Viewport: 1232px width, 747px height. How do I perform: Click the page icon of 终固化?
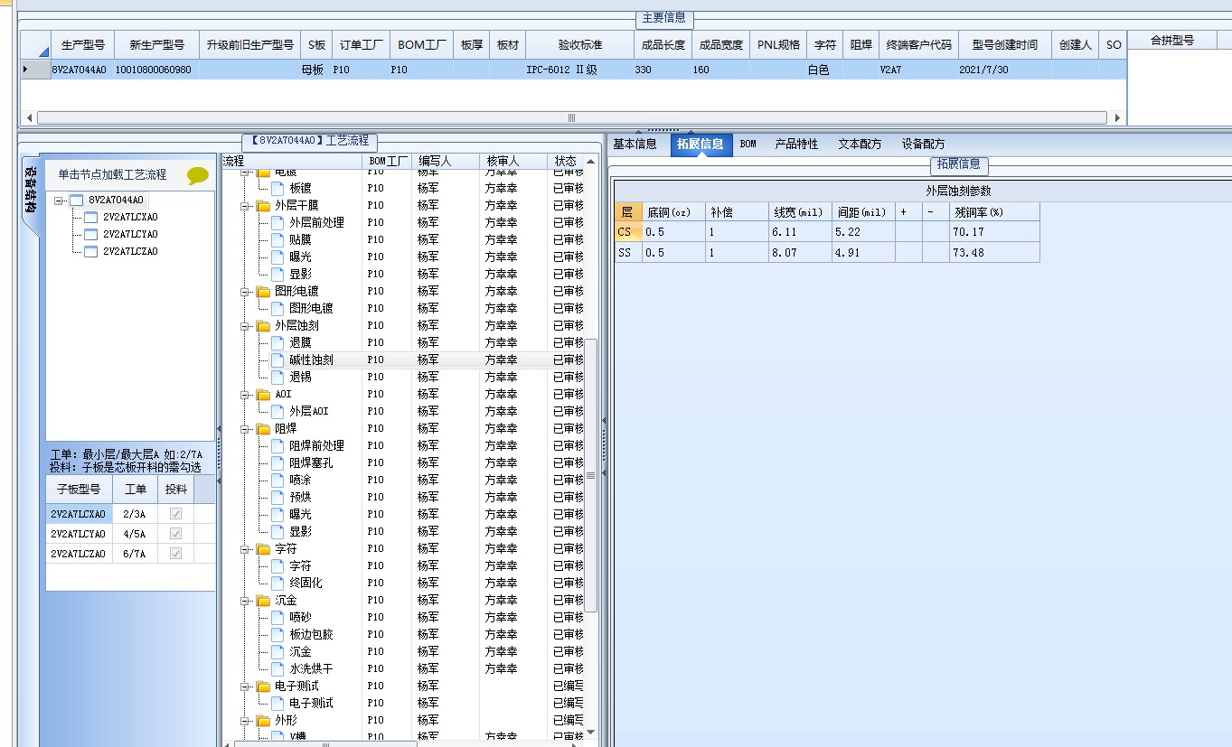(277, 583)
